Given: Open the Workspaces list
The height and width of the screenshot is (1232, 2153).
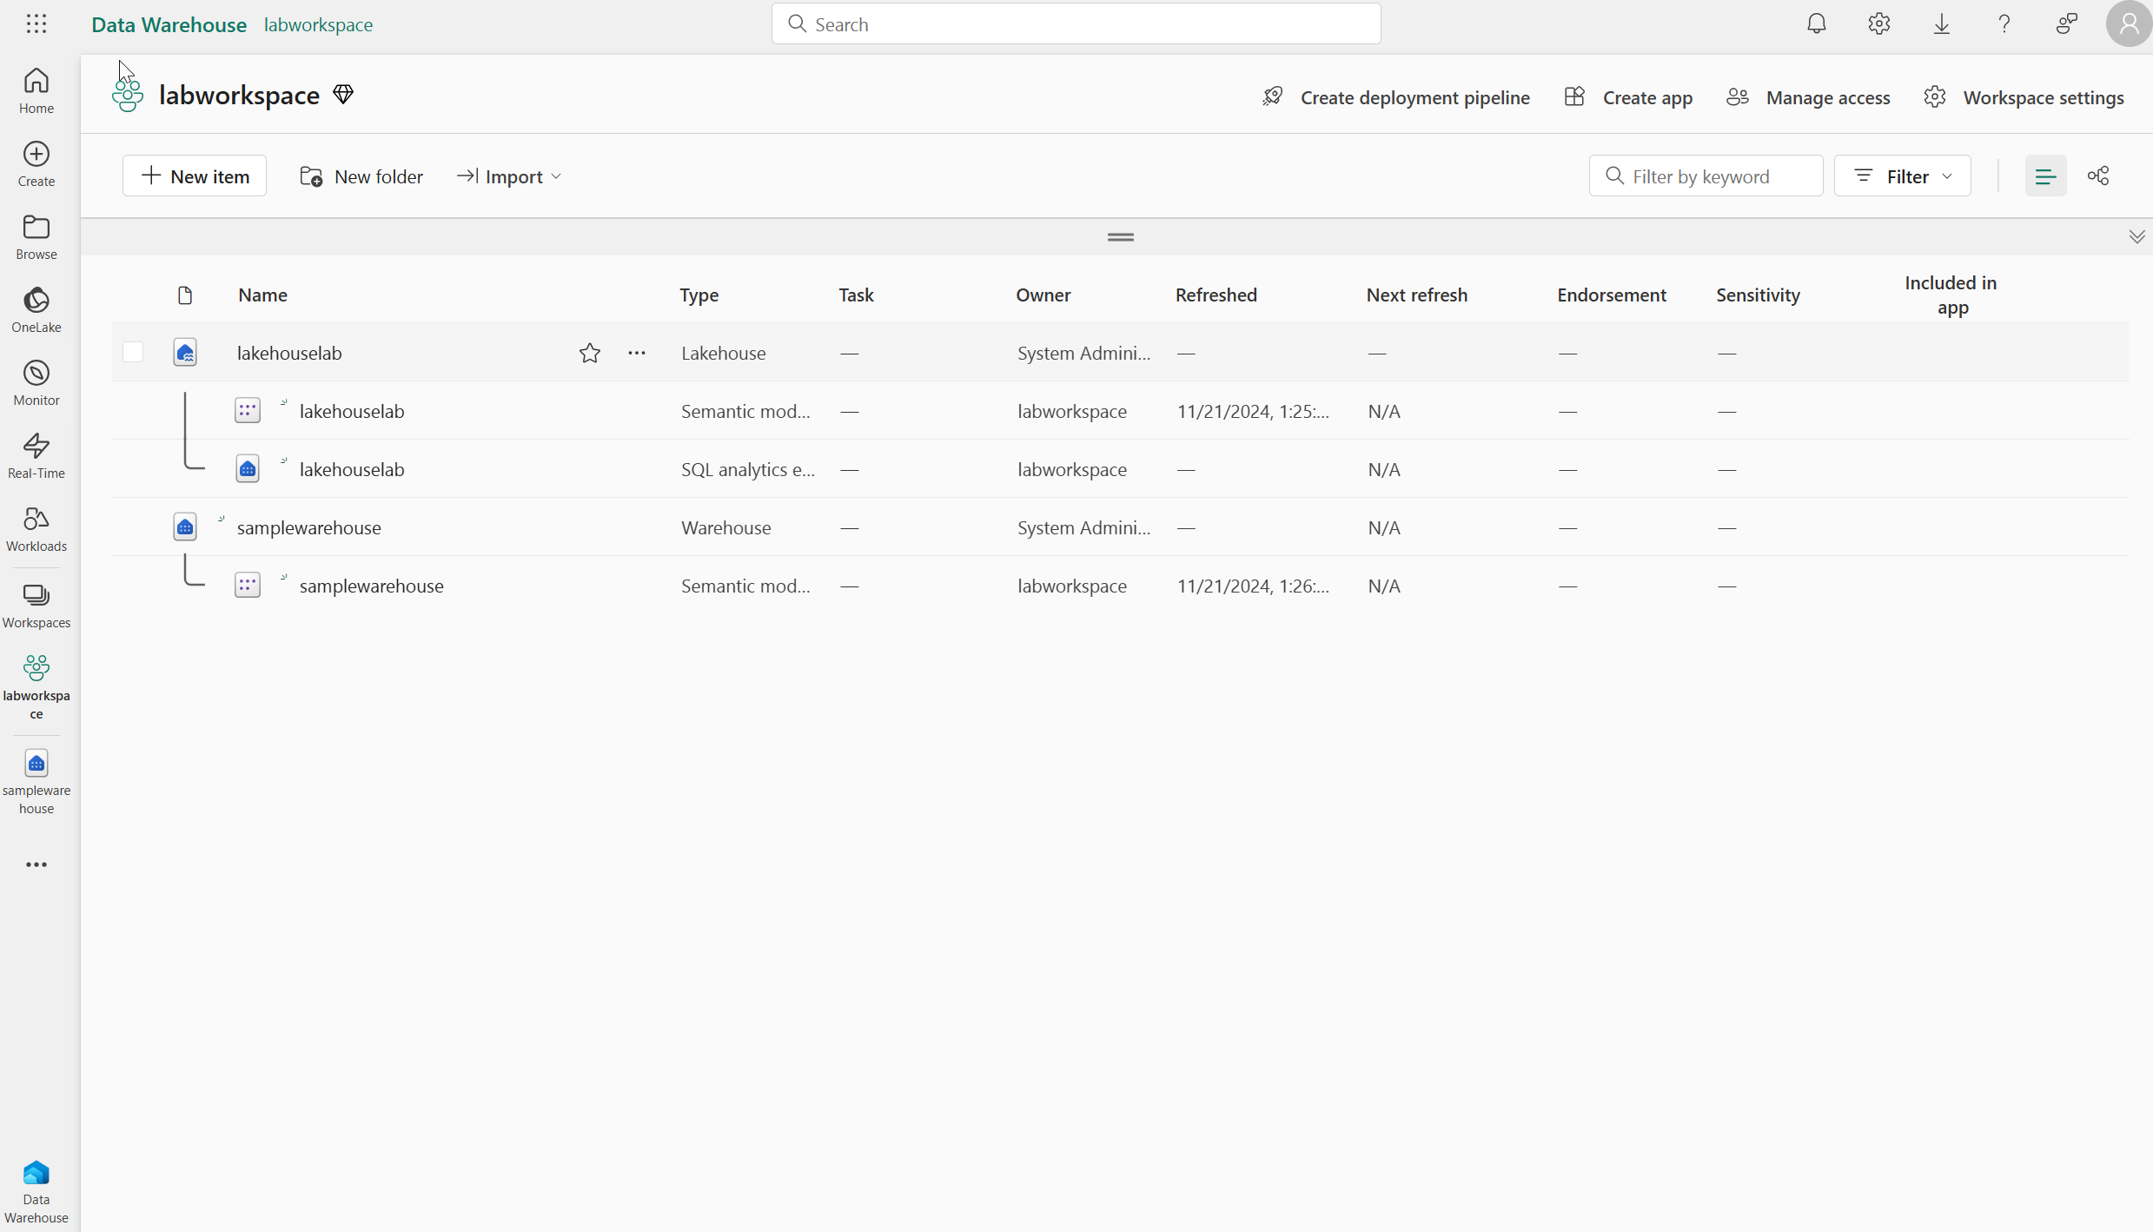Looking at the screenshot, I should click(x=36, y=606).
